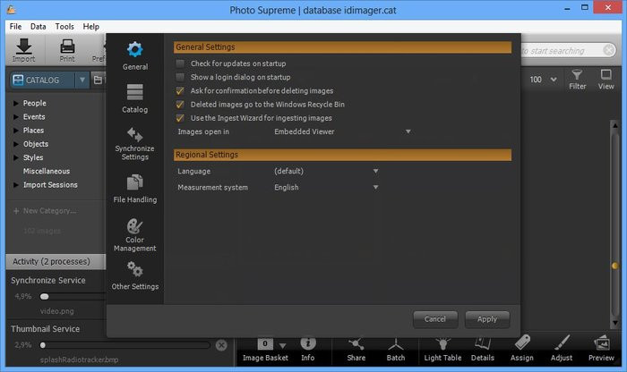Uncheck Use the Ingest Wizard option
627x372 pixels.
click(181, 117)
